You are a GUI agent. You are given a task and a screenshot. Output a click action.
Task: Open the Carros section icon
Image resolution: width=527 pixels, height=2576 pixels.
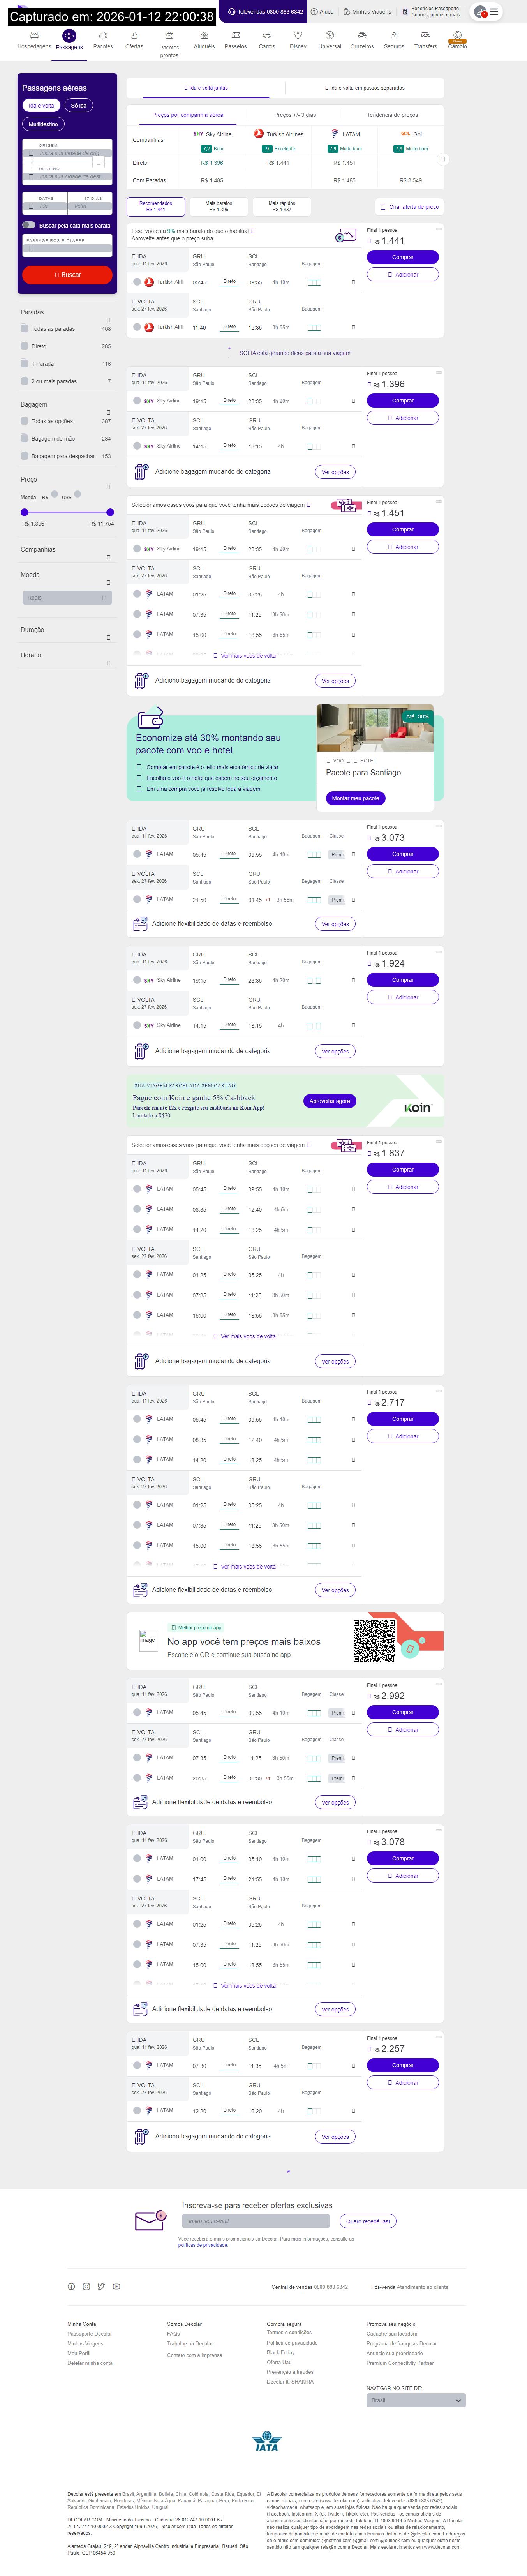pyautogui.click(x=267, y=36)
